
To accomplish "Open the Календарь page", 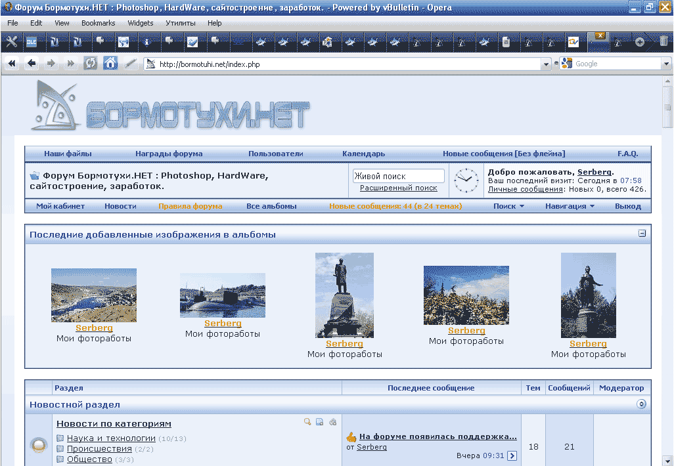I will (x=364, y=154).
